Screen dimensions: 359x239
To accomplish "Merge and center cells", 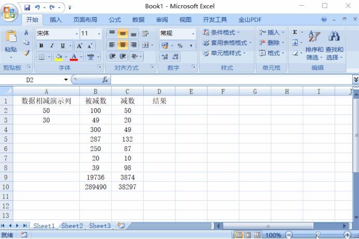I will [146, 45].
